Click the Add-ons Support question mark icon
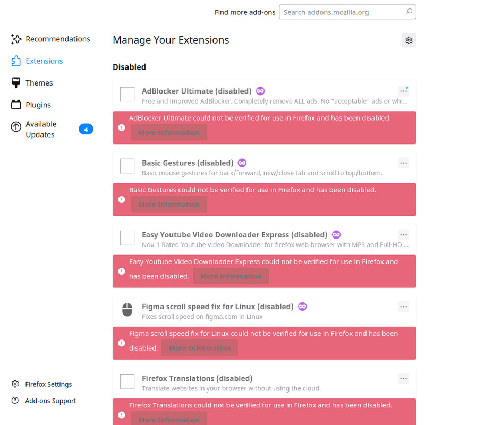 point(15,400)
